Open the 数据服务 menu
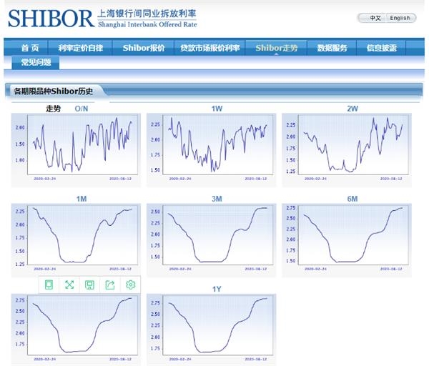Screen dimensions: 429x366 [332, 48]
